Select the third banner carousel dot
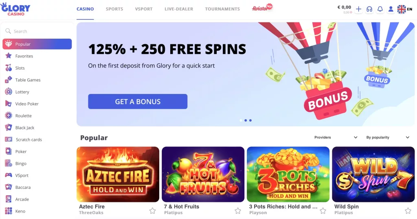Viewport: 417px width, 219px height. (x=250, y=120)
